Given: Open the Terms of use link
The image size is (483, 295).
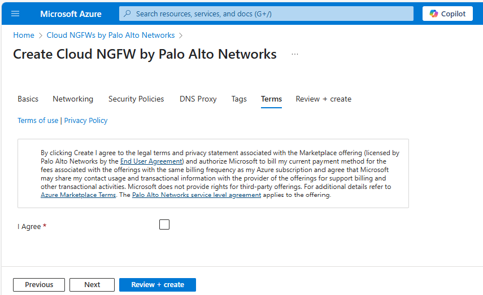Looking at the screenshot, I should tap(38, 120).
